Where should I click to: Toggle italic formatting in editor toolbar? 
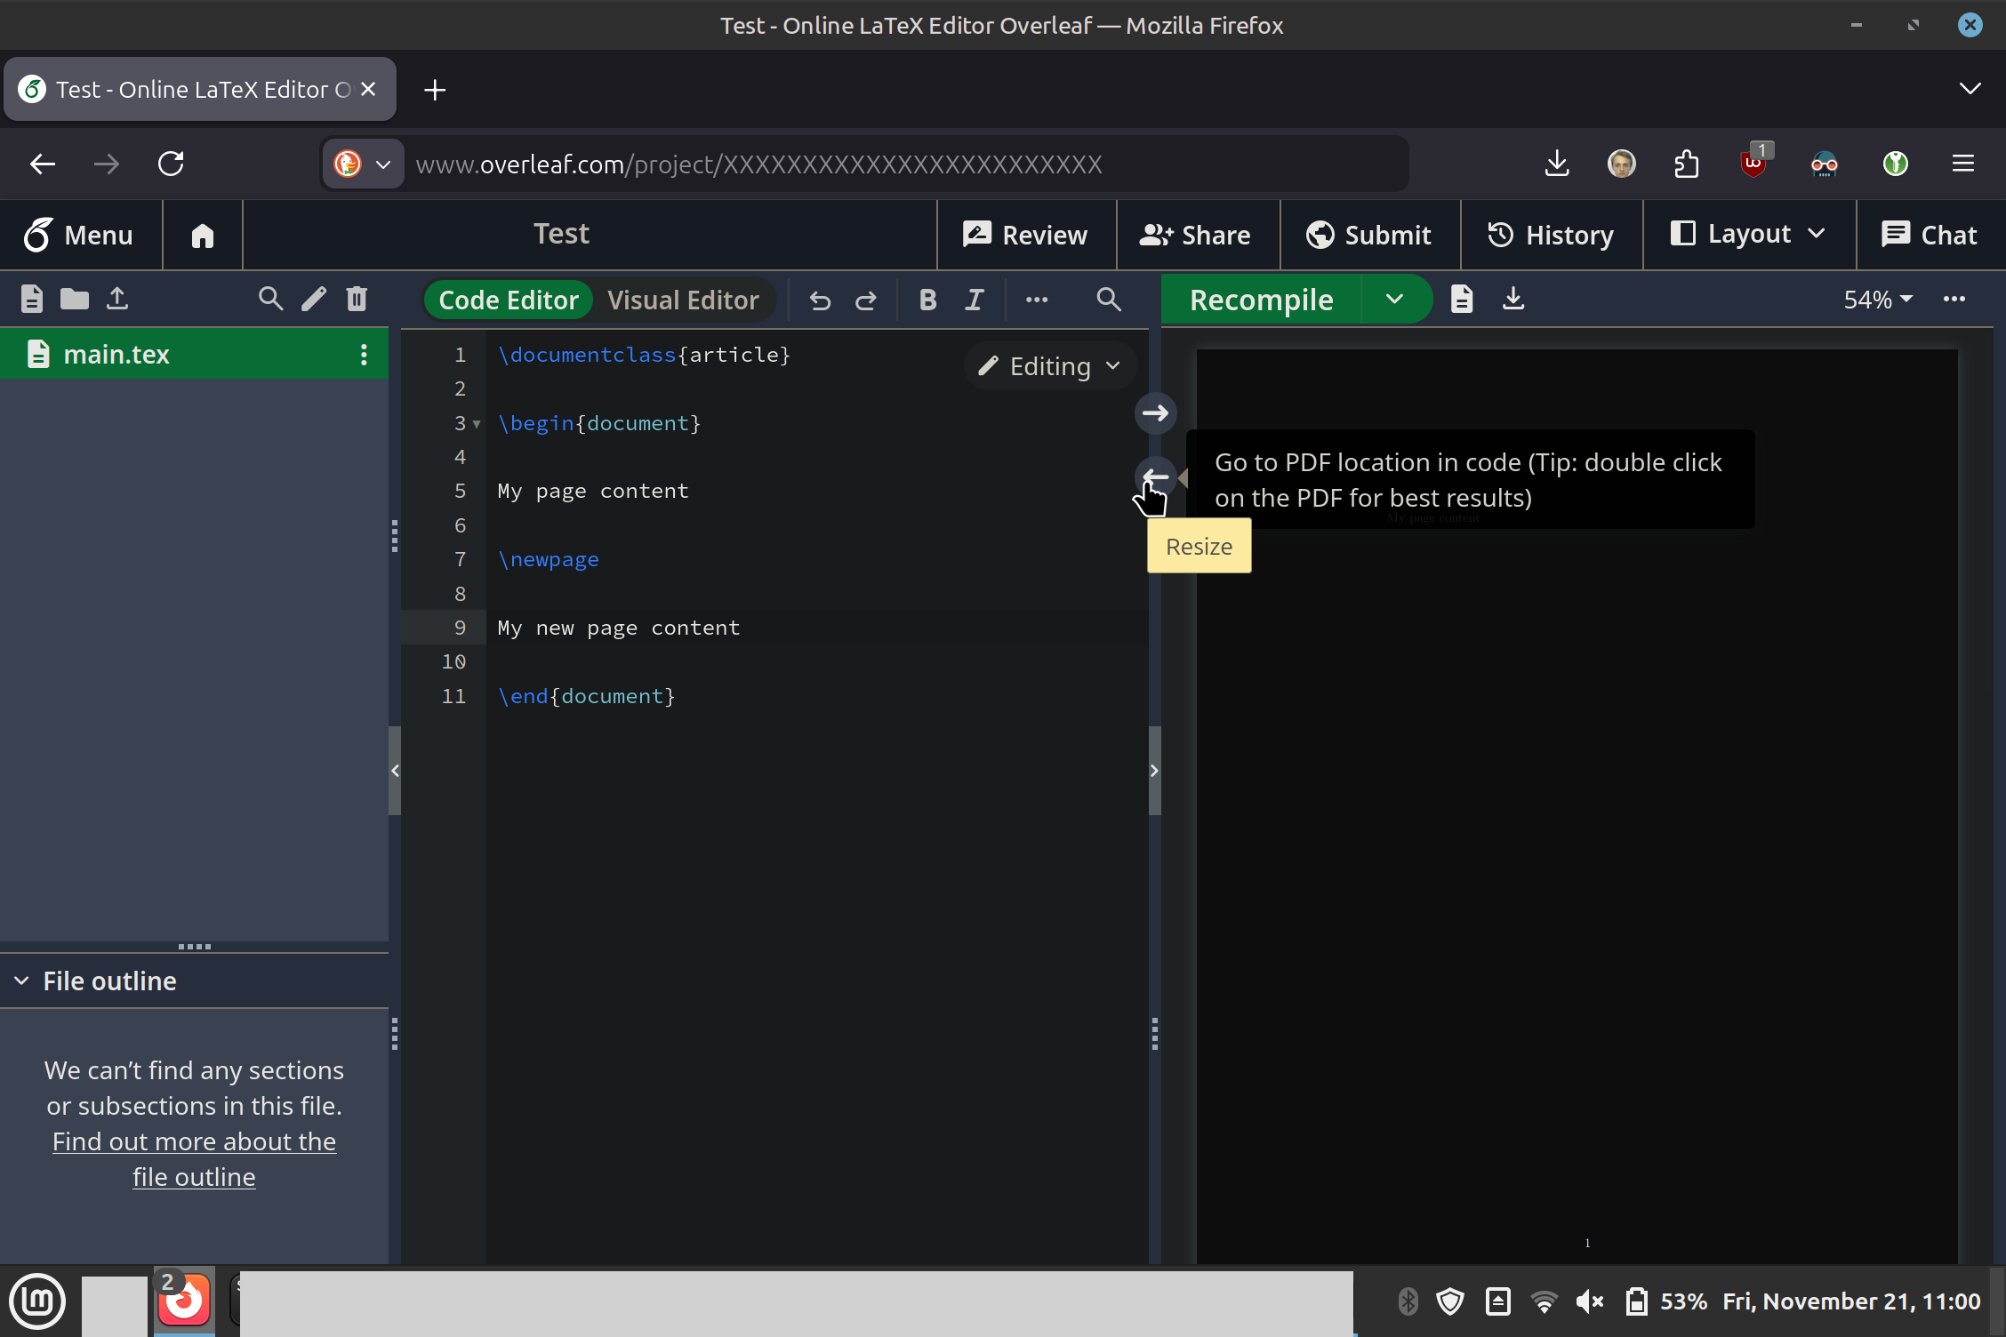pyautogui.click(x=975, y=300)
